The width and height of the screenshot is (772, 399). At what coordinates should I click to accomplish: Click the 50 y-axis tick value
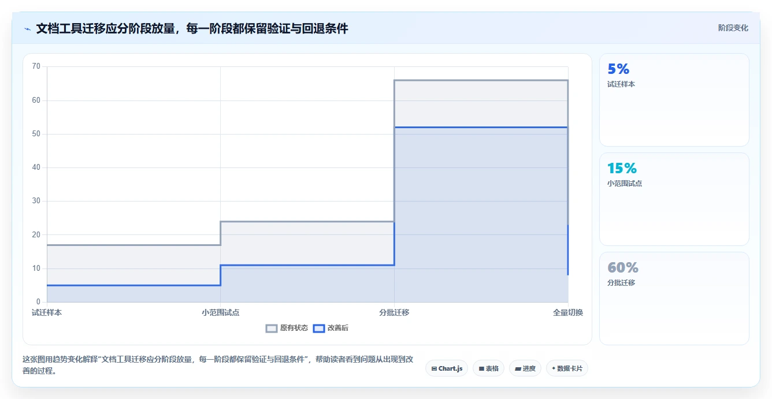click(x=36, y=134)
